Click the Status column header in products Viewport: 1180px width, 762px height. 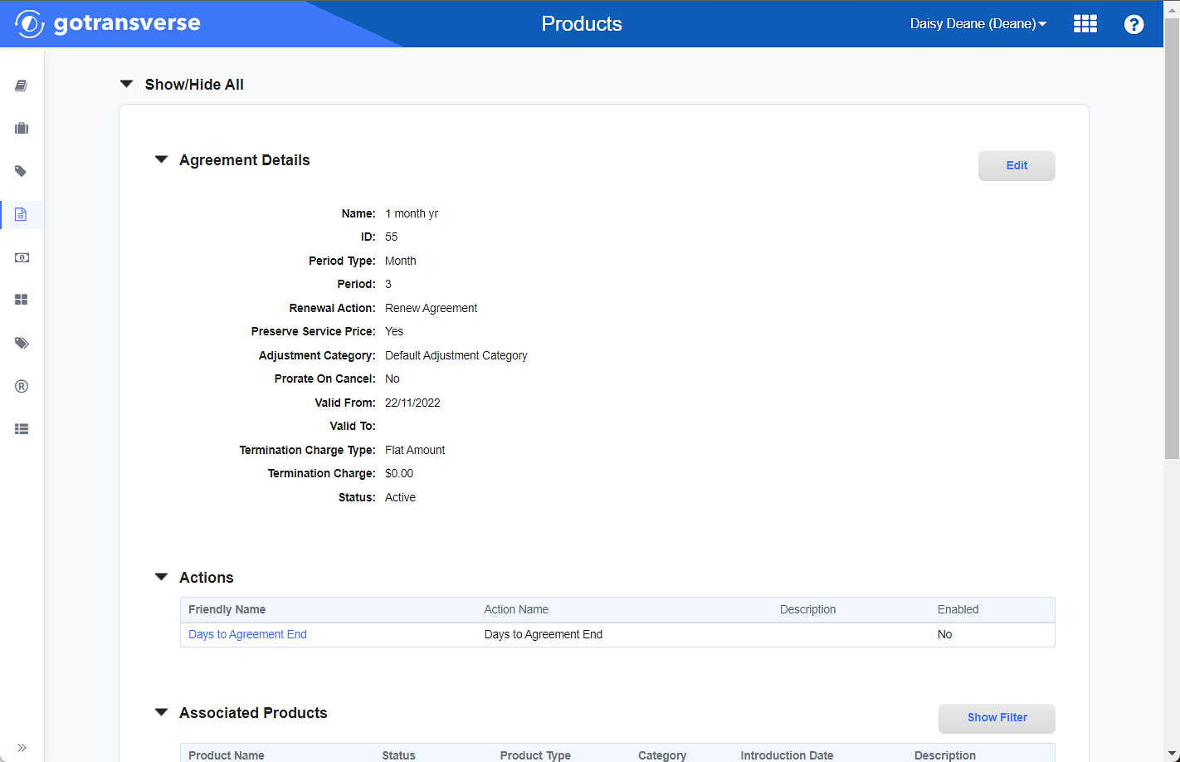[x=398, y=755]
